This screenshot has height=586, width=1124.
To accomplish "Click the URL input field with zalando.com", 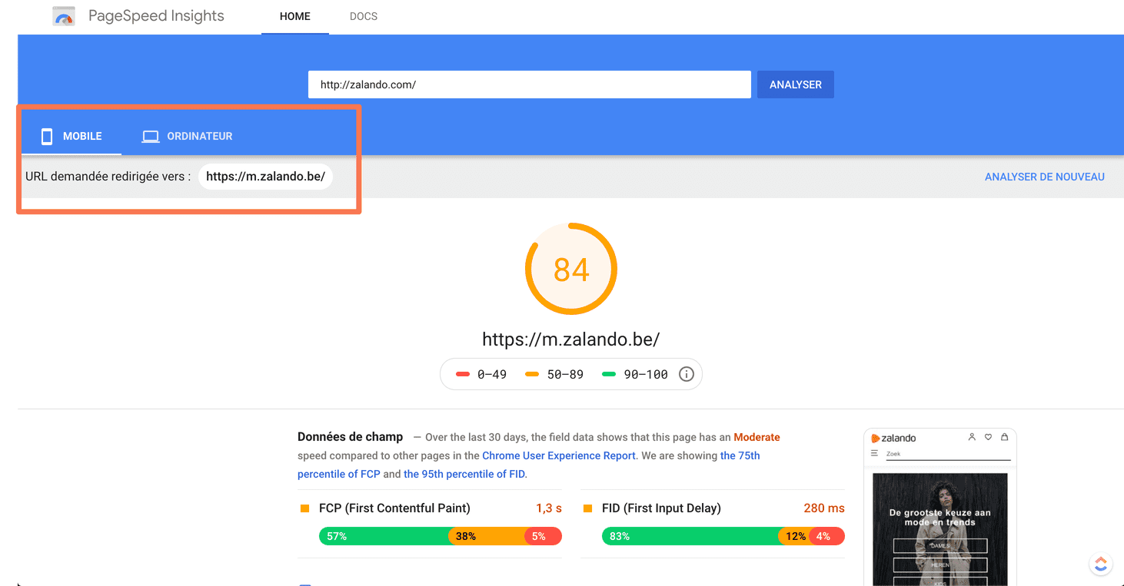I will click(530, 84).
